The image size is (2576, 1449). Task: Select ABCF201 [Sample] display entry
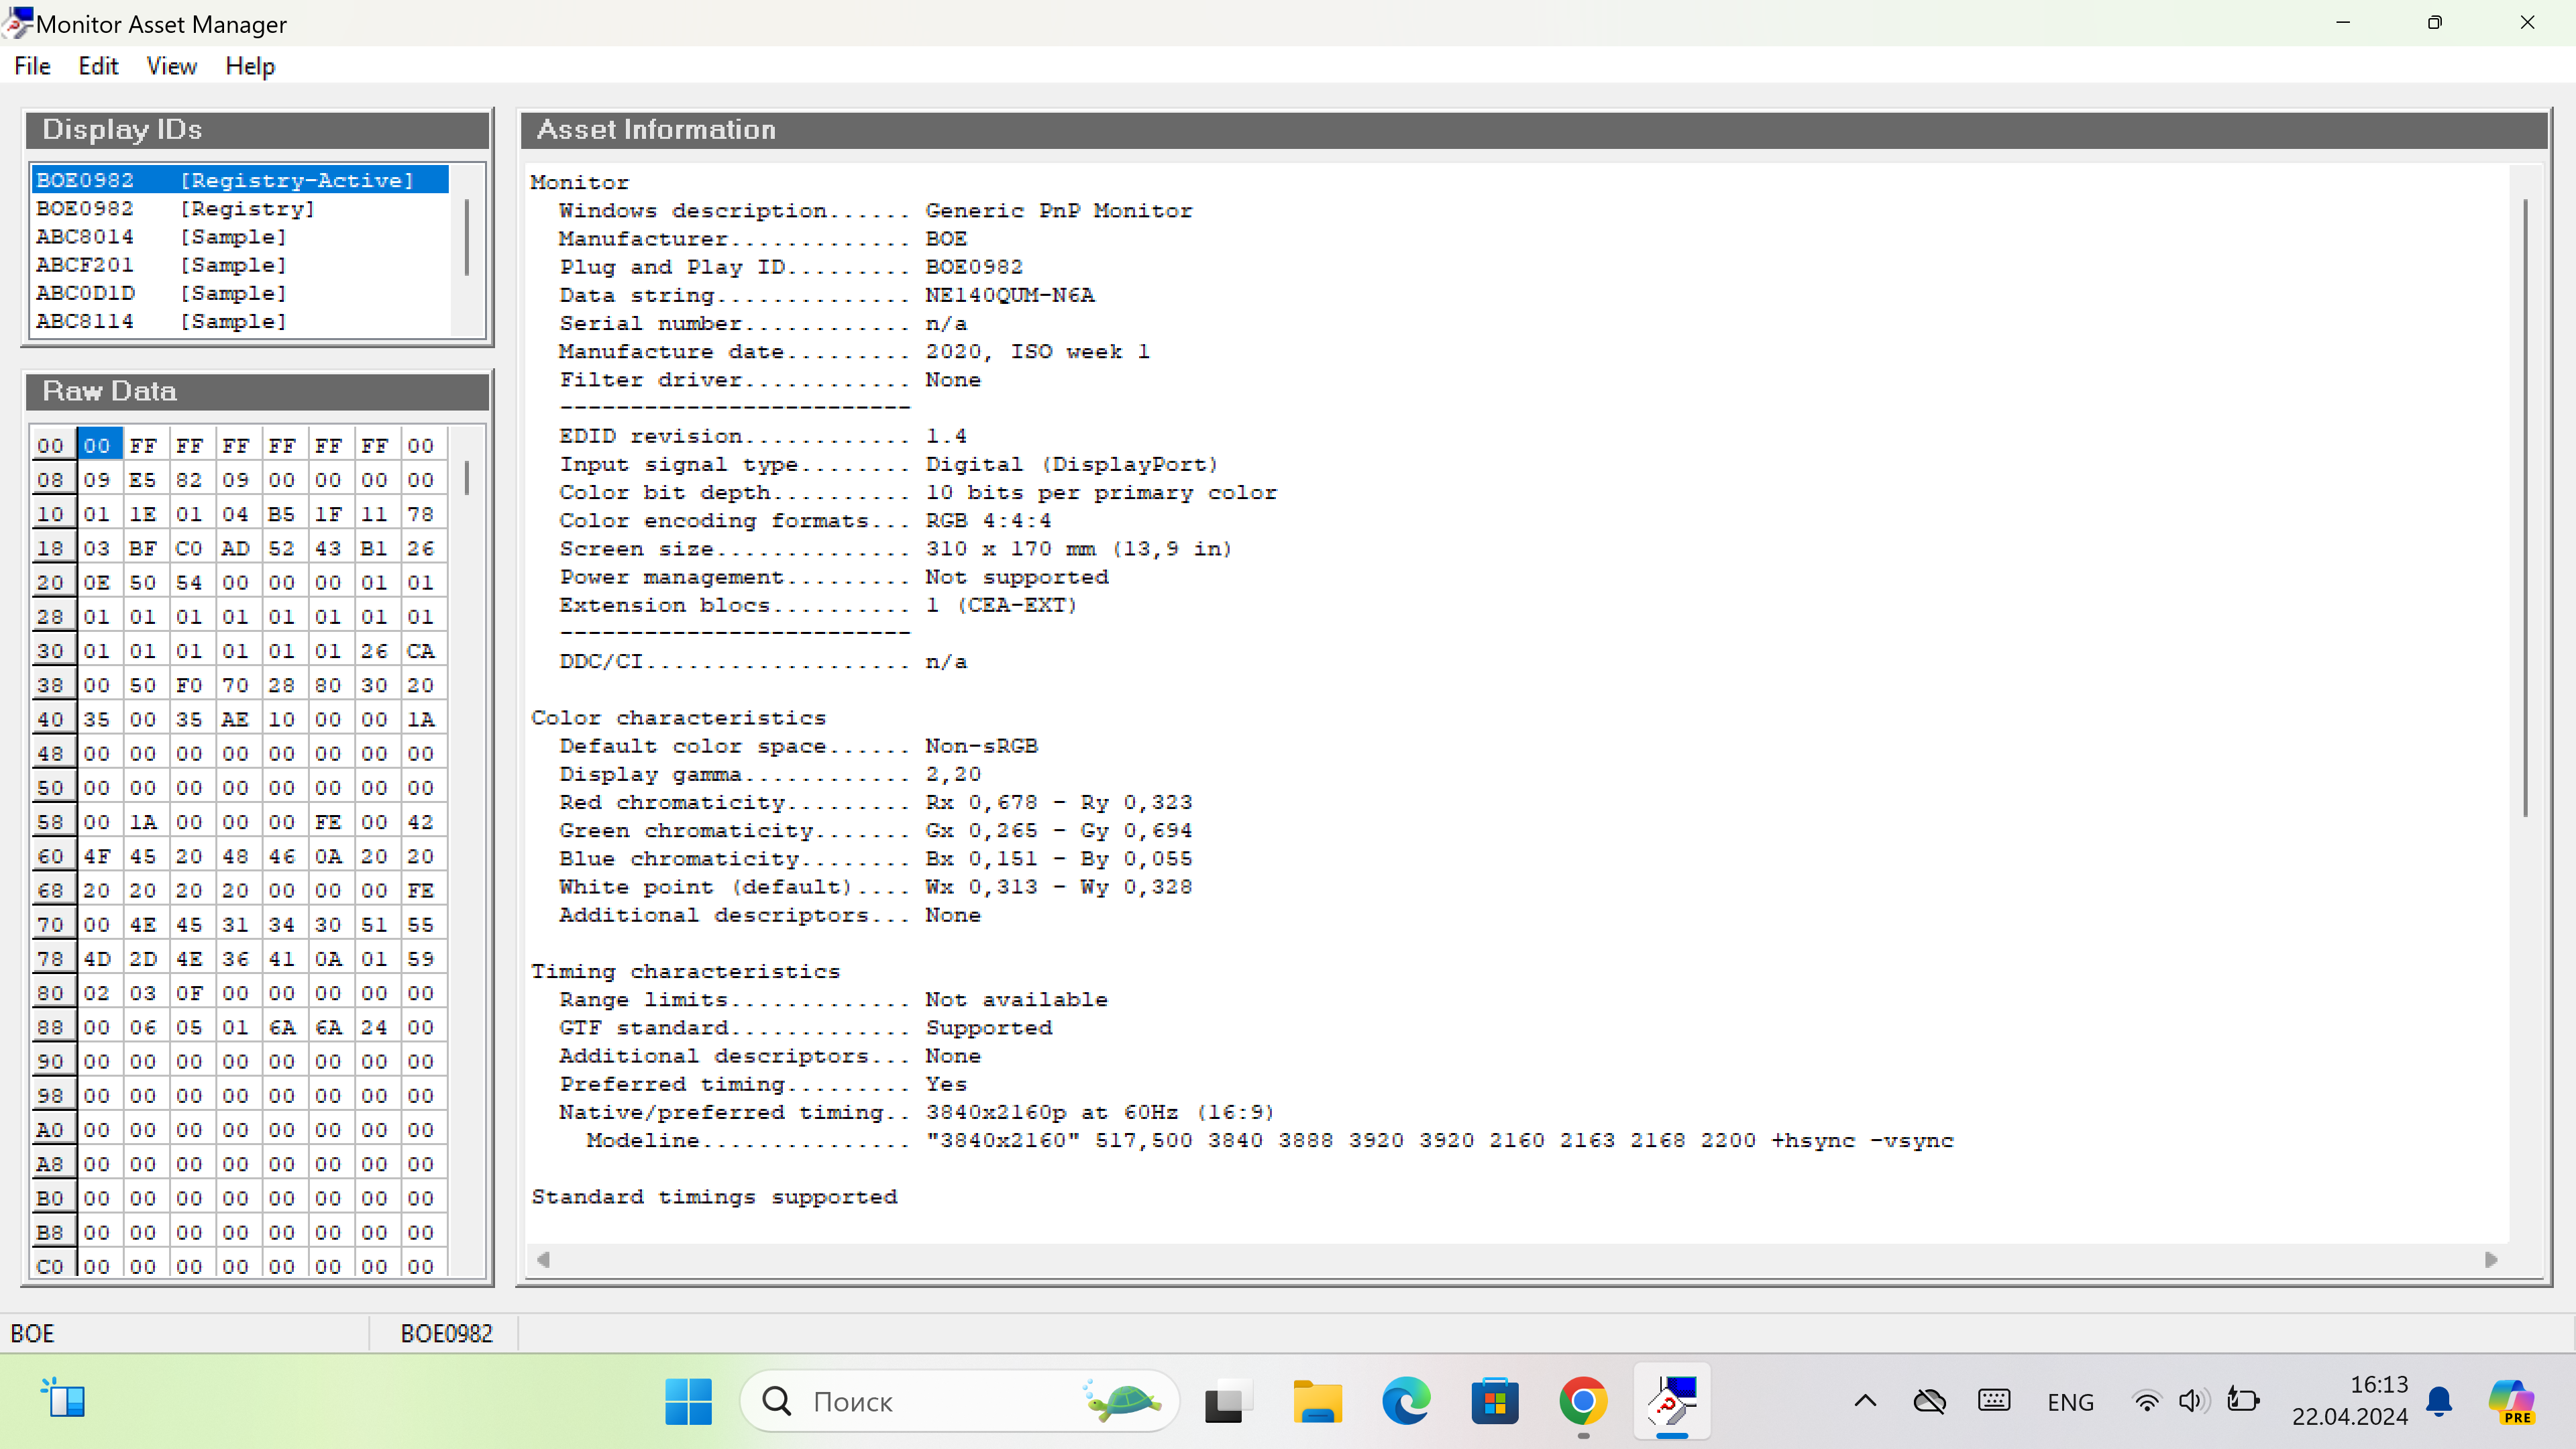(x=161, y=265)
